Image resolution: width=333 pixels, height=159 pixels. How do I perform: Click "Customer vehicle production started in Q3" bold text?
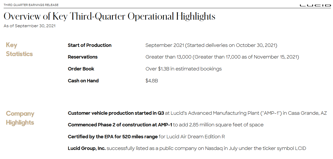click(x=116, y=113)
